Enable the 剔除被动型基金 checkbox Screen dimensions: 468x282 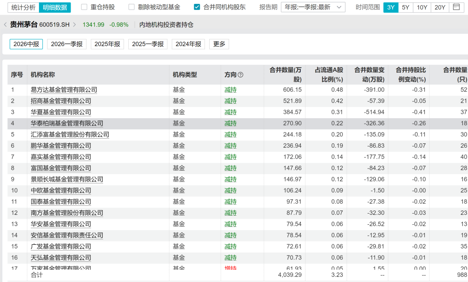(x=131, y=7)
